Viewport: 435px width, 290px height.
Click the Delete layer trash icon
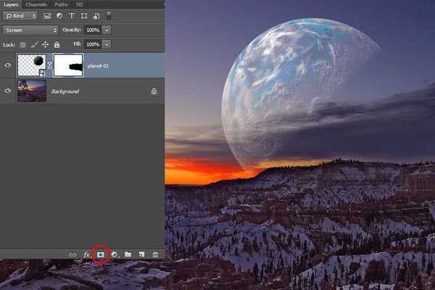pyautogui.click(x=154, y=254)
